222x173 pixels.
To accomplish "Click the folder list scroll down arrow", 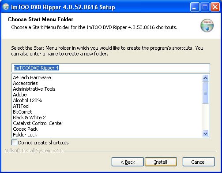I will (x=205, y=134).
